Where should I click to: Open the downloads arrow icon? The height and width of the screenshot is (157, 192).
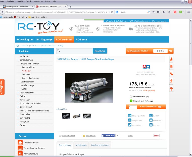(164, 12)
